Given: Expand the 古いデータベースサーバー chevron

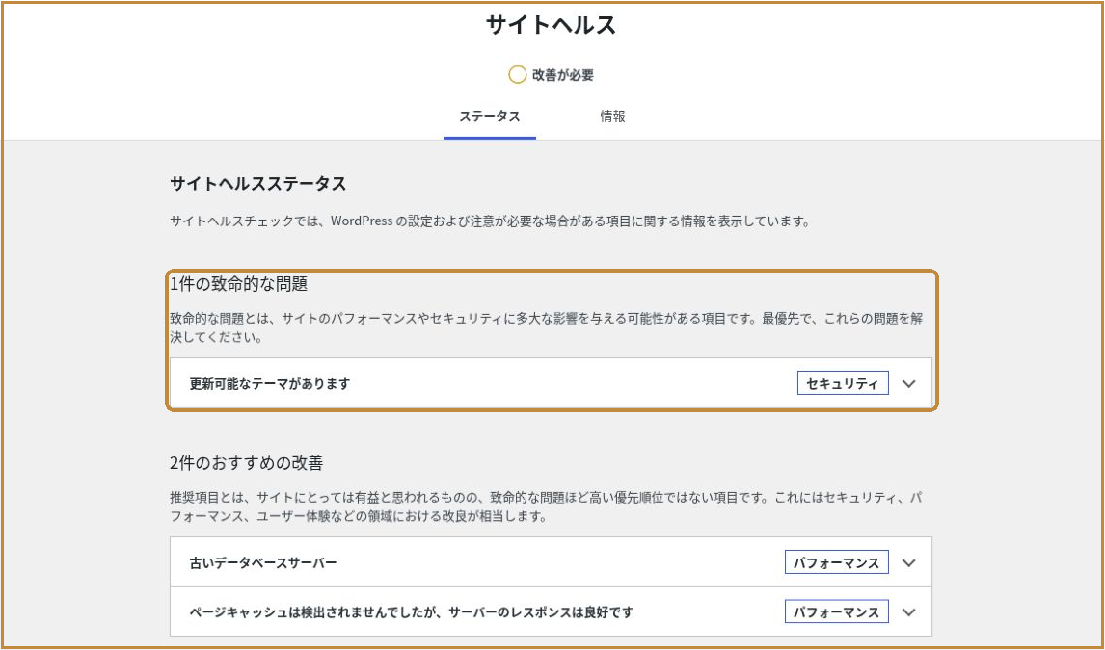Looking at the screenshot, I should click(x=909, y=562).
